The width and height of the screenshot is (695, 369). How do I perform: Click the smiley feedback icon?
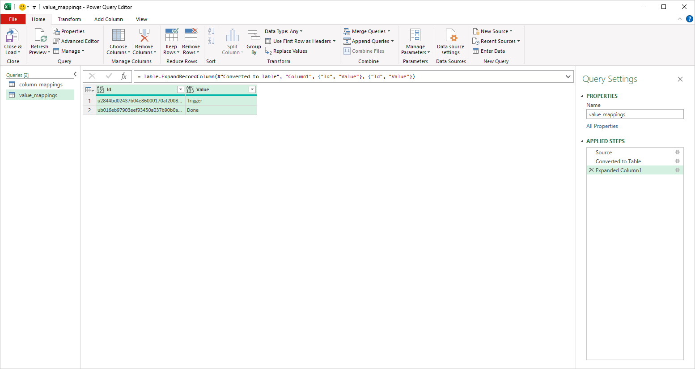click(x=22, y=7)
